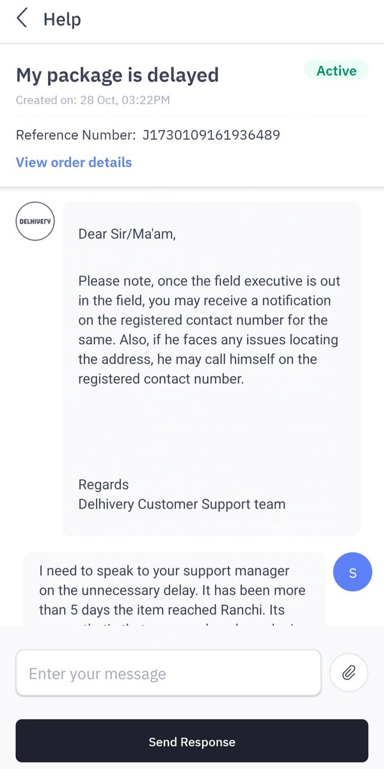Open the Delhivery logo avatar
Viewport: 384px width, 769px height.
pos(35,221)
